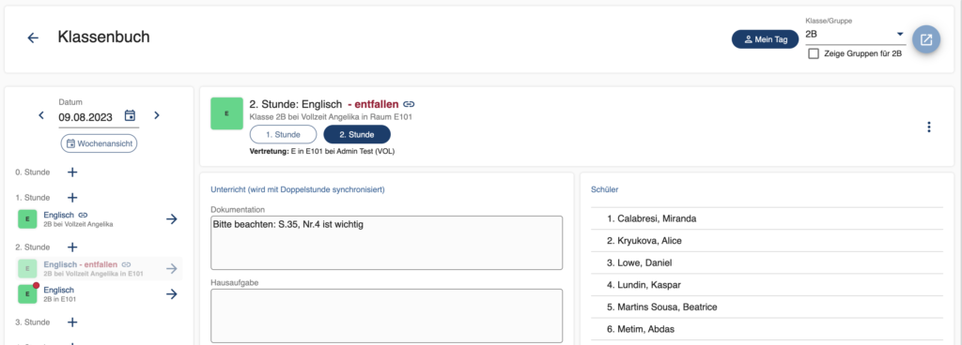
Task: Click large green E subject tile
Action: click(x=227, y=113)
